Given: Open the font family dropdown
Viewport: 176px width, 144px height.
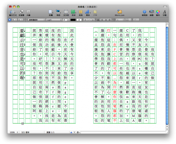Looking at the screenshot, I should (x=37, y=20).
